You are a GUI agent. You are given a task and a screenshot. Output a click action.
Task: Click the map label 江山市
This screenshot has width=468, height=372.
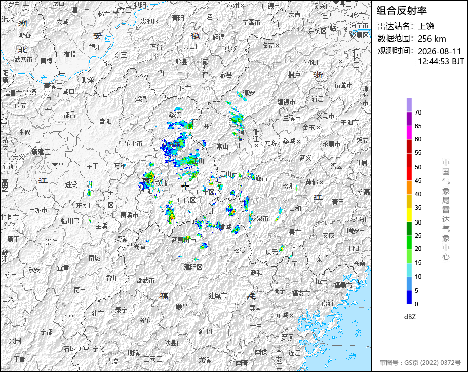point(228,174)
